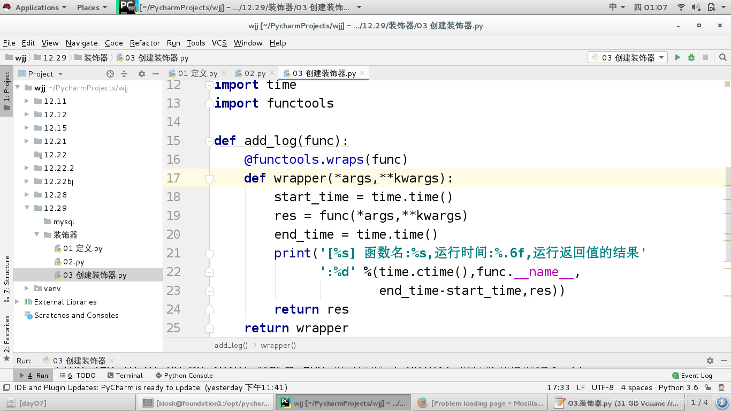Select the mysql folder in project tree
731x411 pixels.
(x=64, y=222)
